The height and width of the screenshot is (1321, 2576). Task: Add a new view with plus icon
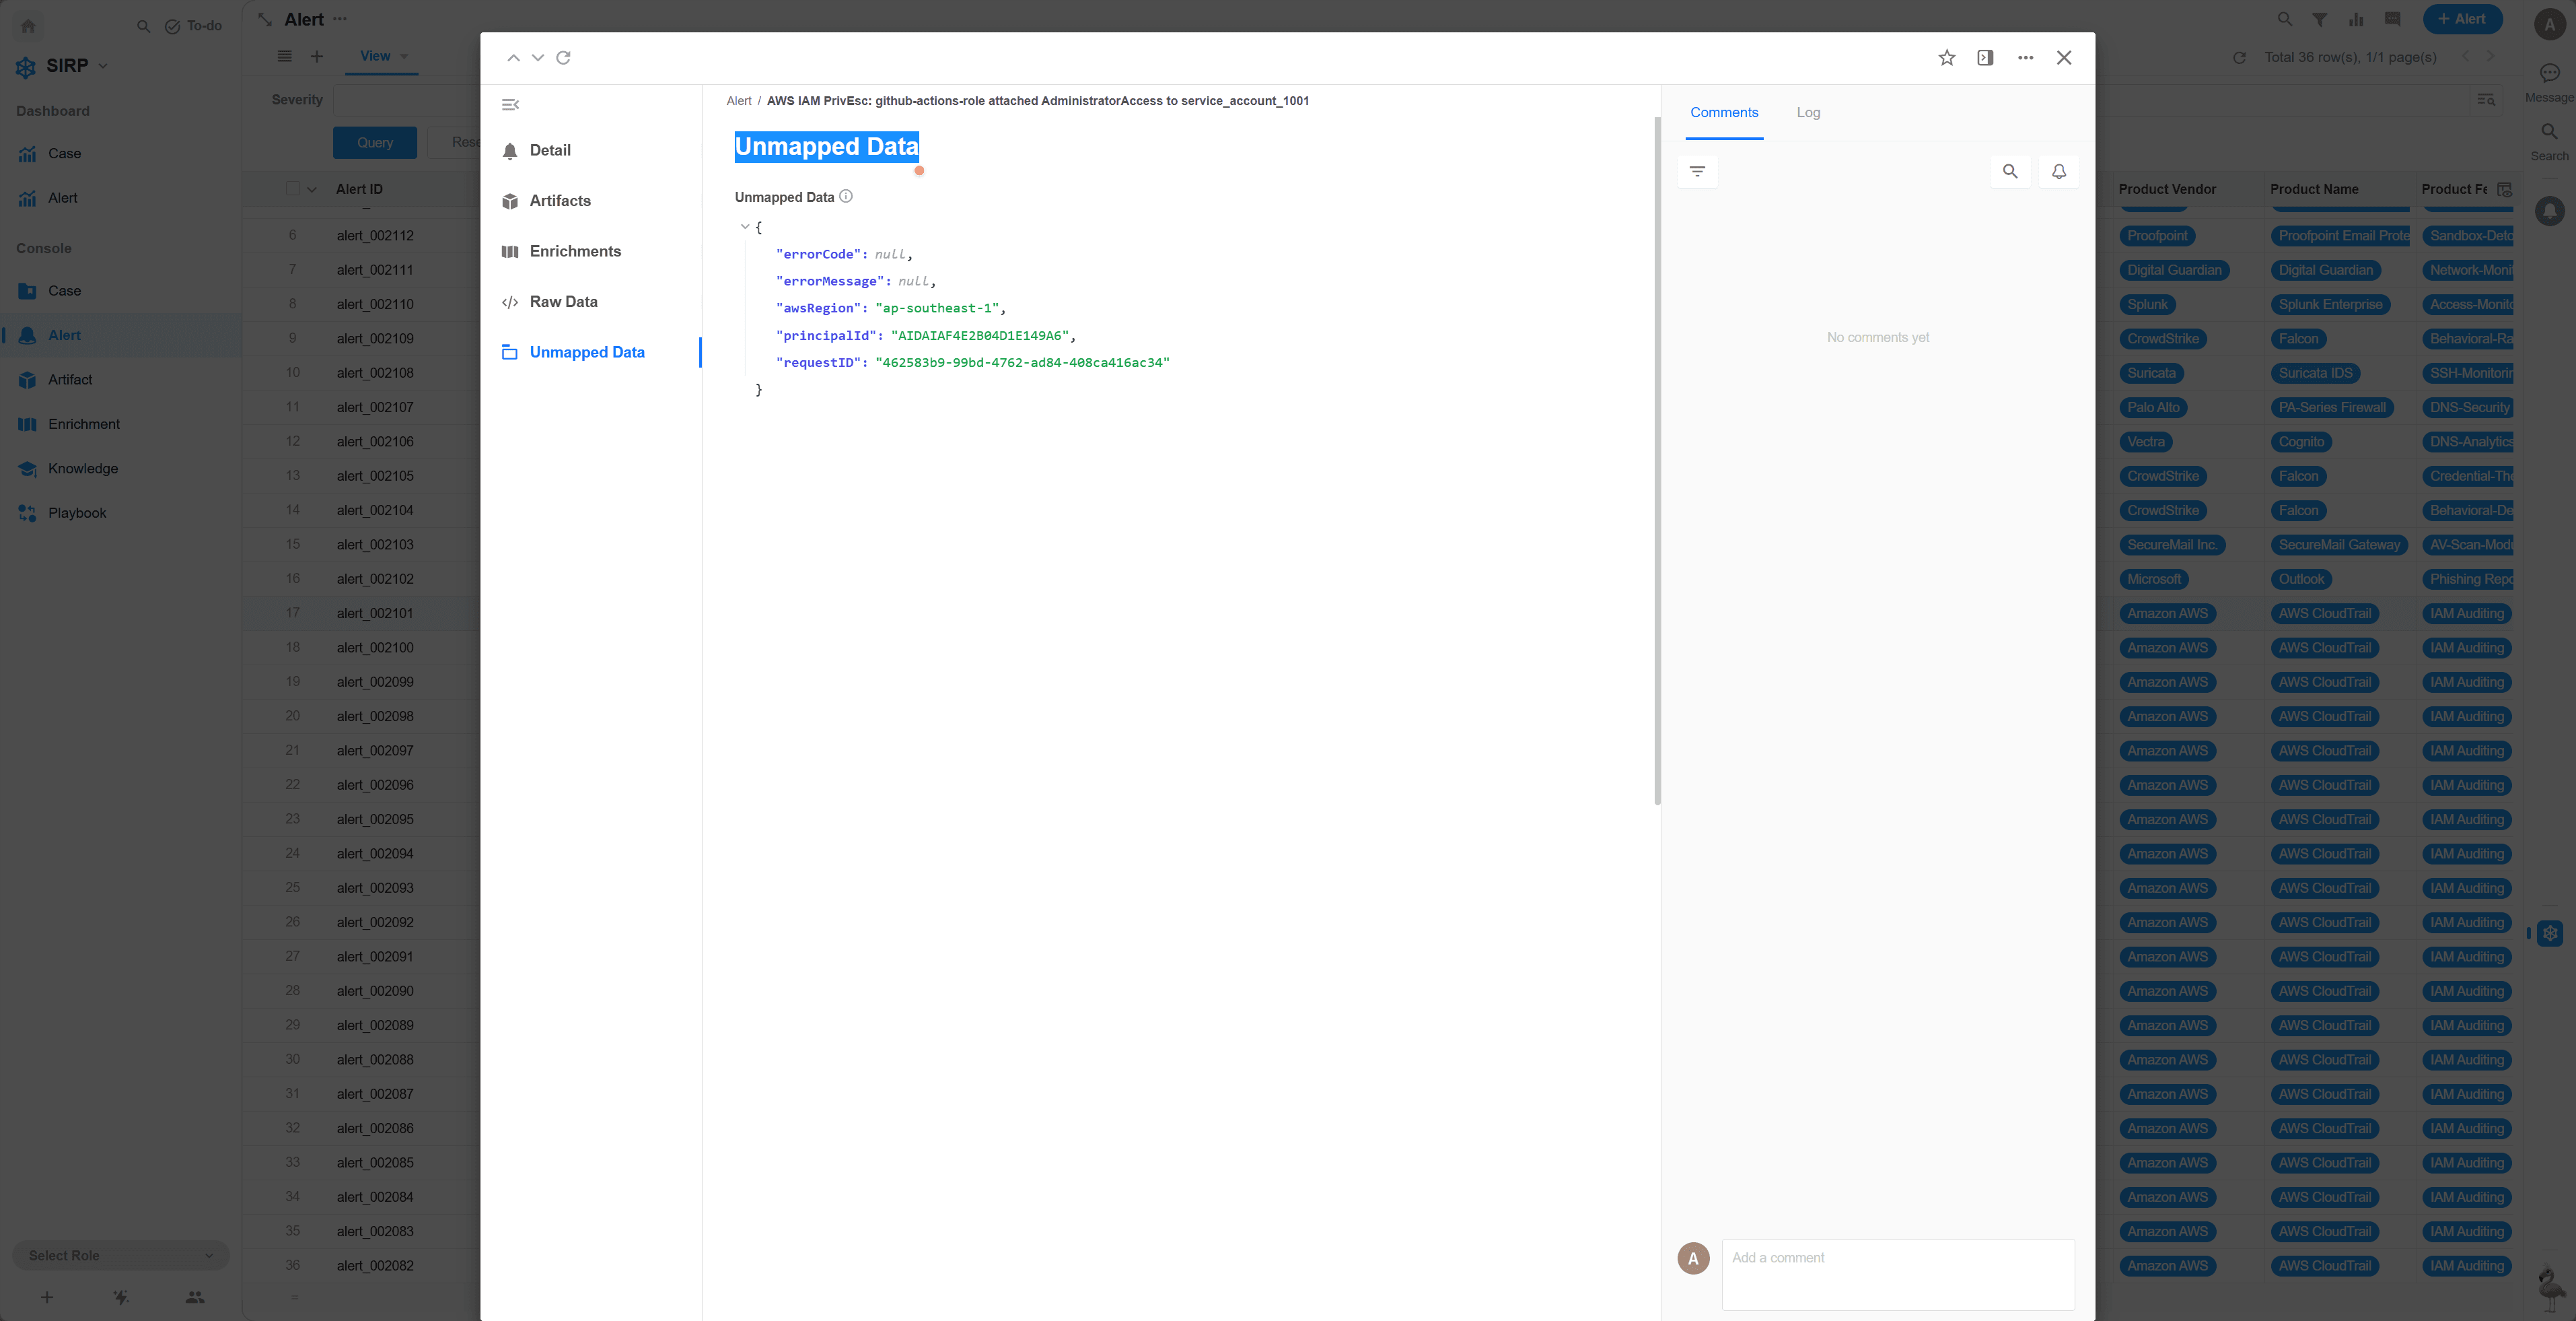(x=317, y=57)
